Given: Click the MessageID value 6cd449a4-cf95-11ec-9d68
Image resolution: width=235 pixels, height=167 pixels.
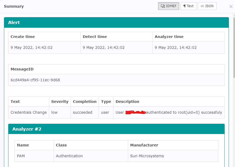Looking at the screenshot, I should pyautogui.click(x=35, y=80).
